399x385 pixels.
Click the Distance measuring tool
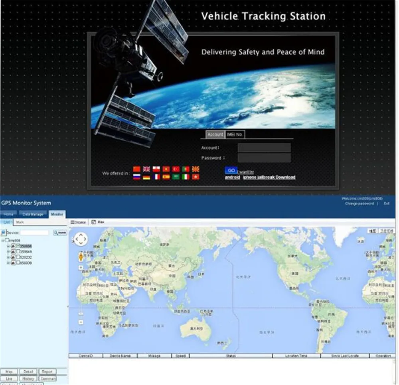(78, 222)
